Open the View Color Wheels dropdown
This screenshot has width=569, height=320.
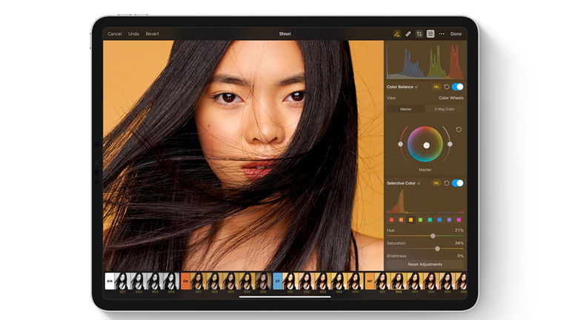coord(451,98)
